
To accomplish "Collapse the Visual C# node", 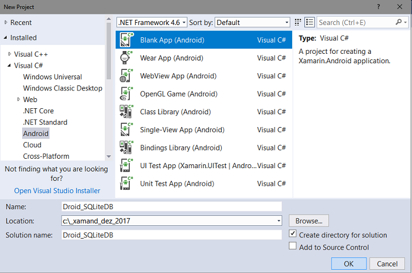I will click(9, 65).
